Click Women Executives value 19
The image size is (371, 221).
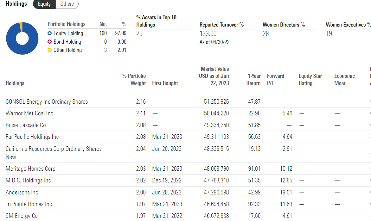point(329,34)
